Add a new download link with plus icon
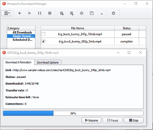Viewport: 153px width, 130px height. tap(19, 13)
